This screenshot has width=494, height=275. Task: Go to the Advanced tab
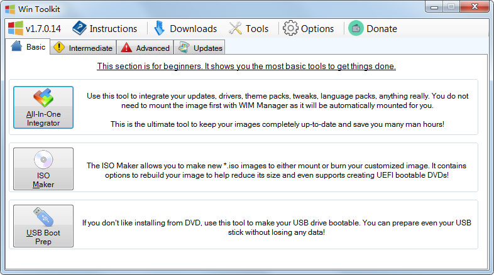(145, 48)
